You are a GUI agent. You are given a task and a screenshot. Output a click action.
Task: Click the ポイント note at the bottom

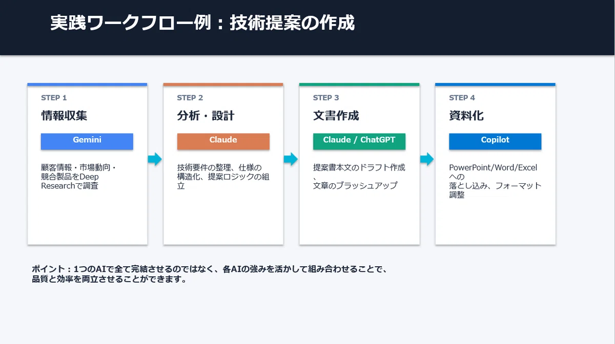[212, 274]
